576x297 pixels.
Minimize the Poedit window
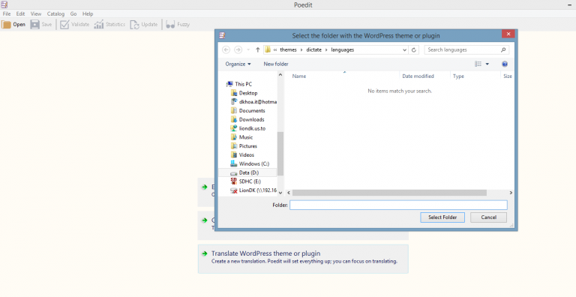point(570,4)
